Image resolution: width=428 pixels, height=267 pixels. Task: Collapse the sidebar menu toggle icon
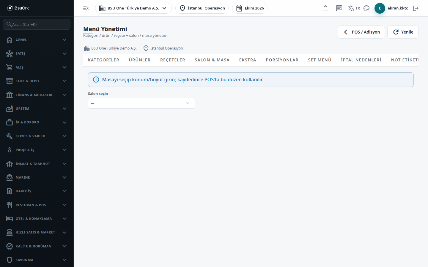tap(86, 8)
